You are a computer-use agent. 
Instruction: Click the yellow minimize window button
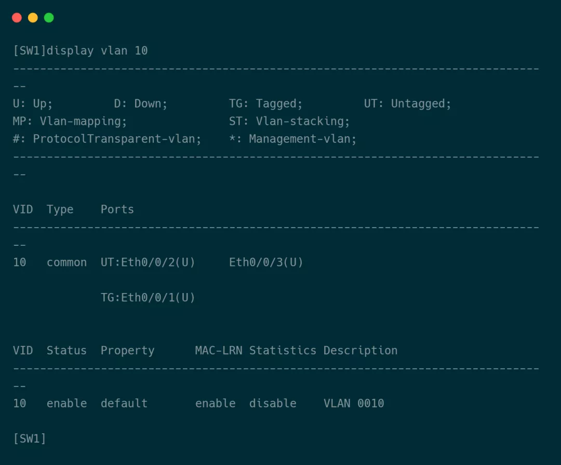click(x=33, y=18)
